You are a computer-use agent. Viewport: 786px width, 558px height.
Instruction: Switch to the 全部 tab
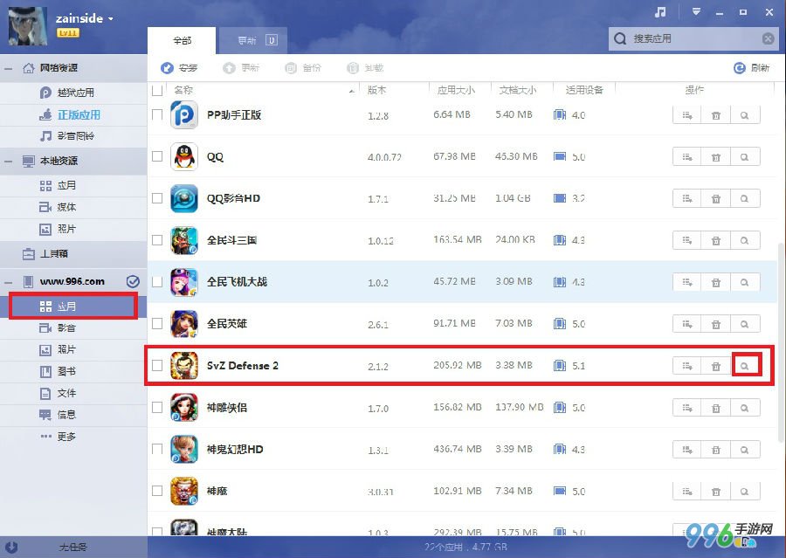click(182, 41)
